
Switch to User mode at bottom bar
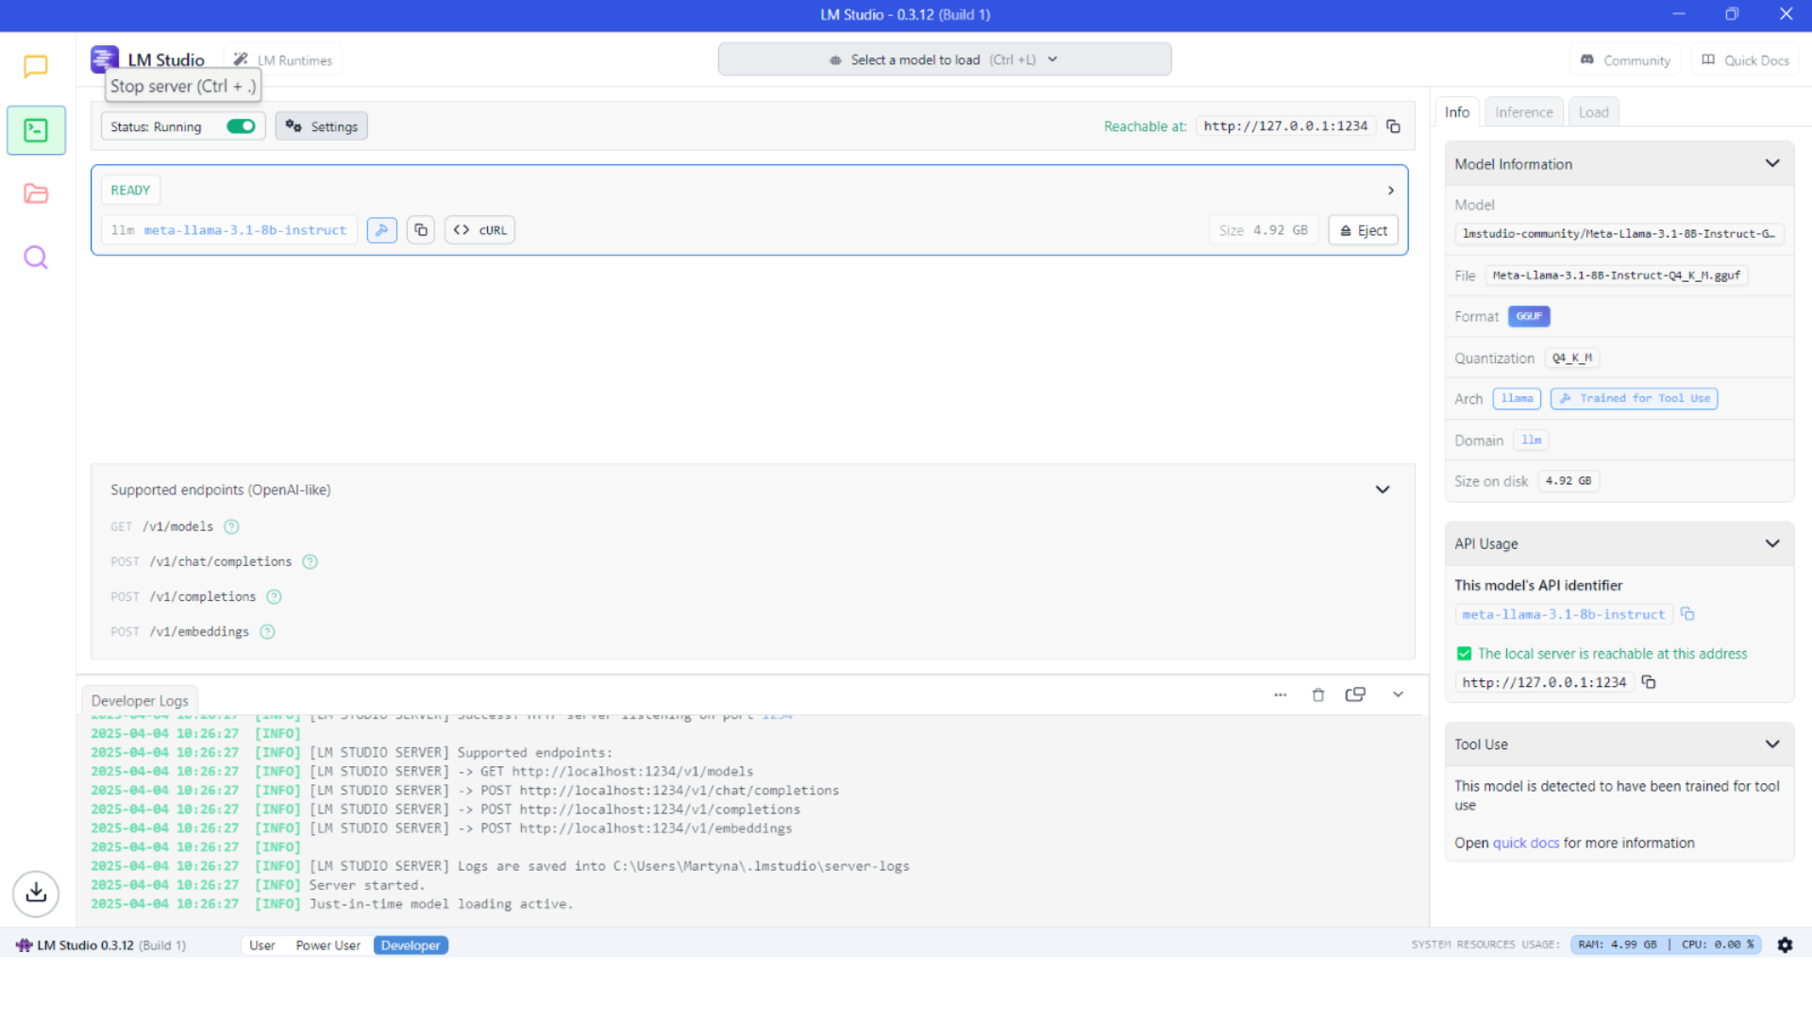pos(262,944)
